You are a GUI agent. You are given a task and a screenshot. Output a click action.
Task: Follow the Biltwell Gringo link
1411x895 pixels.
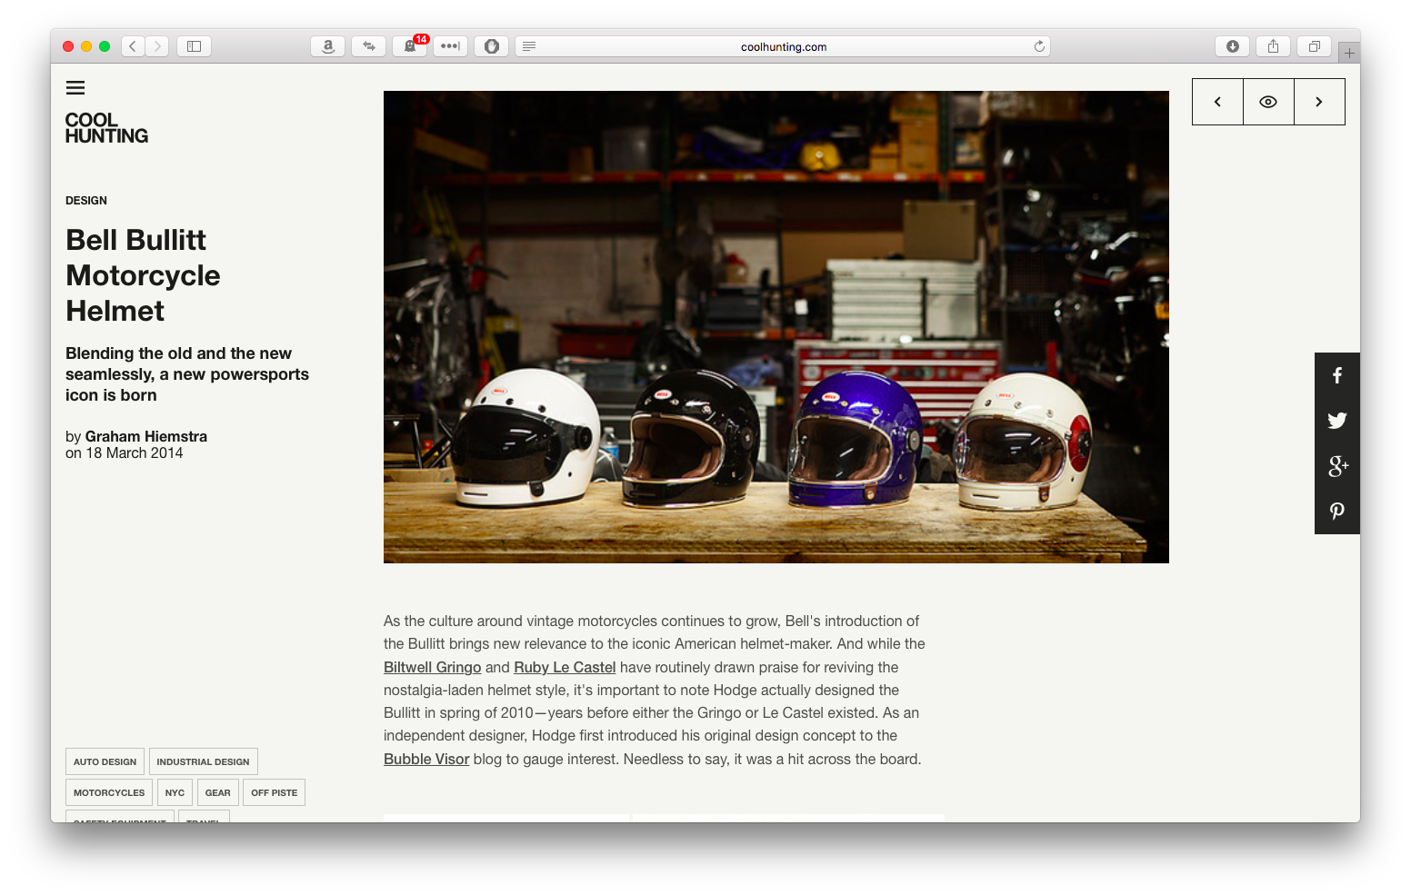pos(432,667)
